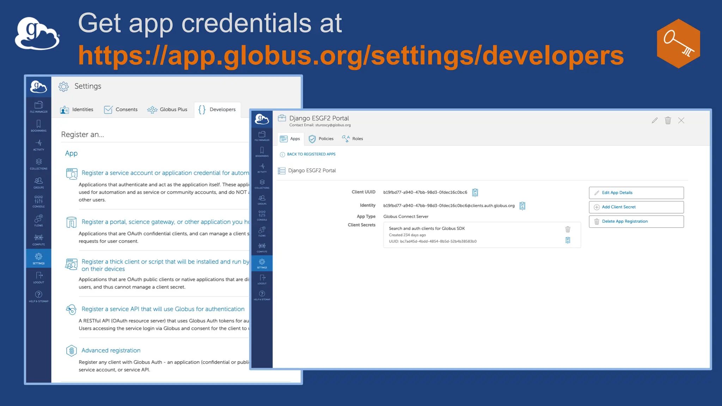Screen dimensions: 722x406
Task: Delete the Globus SDK client secret
Action: click(568, 229)
